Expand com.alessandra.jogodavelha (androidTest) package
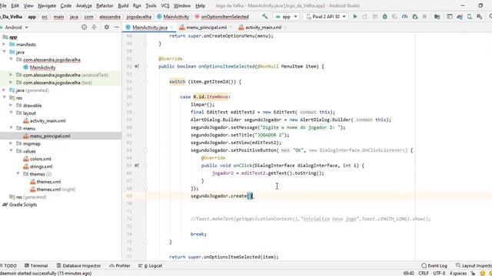 (x=11, y=75)
